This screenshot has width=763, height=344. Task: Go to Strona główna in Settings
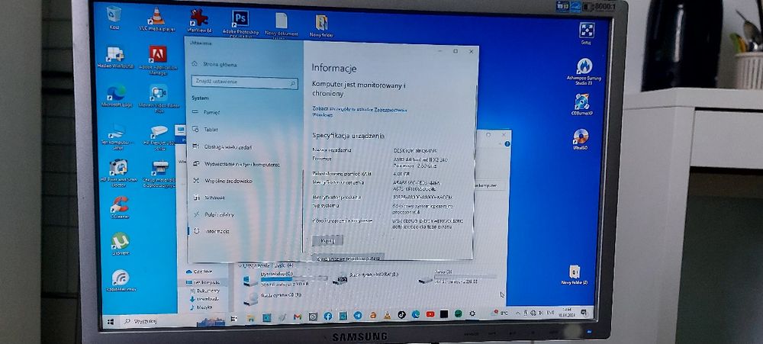pos(214,64)
